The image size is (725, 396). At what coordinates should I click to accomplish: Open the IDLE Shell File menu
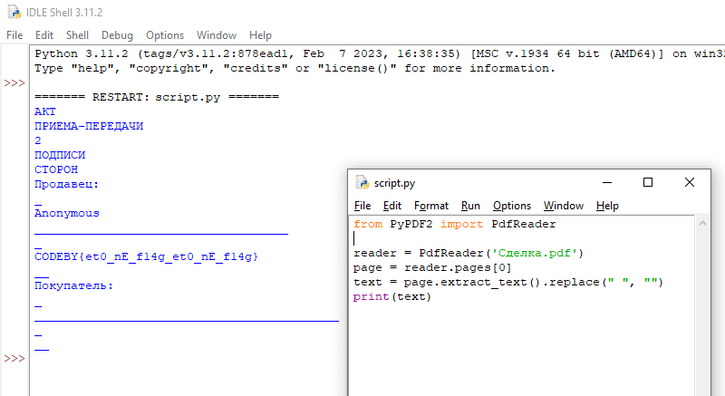(x=14, y=35)
